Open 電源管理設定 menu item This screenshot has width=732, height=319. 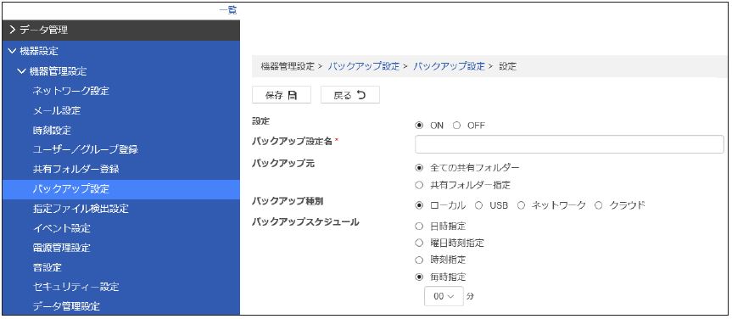pyautogui.click(x=62, y=248)
